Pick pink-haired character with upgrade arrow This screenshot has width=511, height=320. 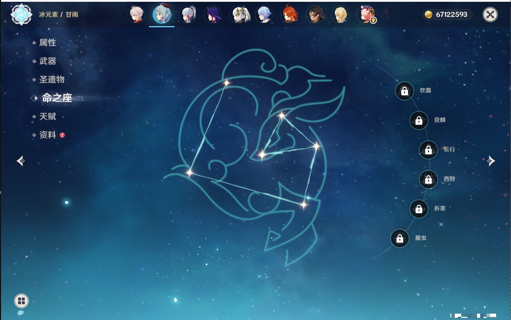pos(367,15)
